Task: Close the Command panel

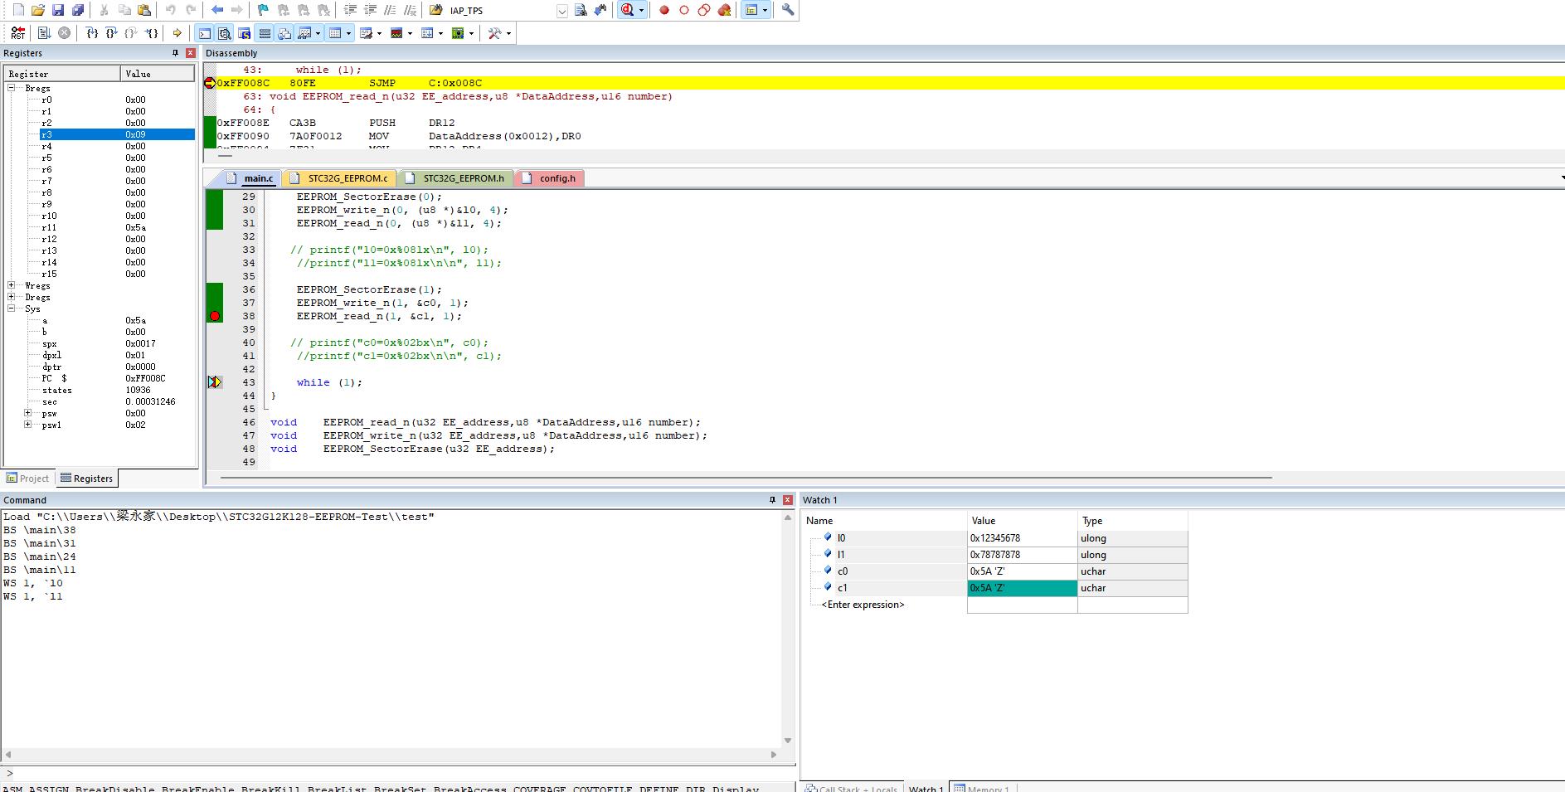Action: tap(787, 499)
